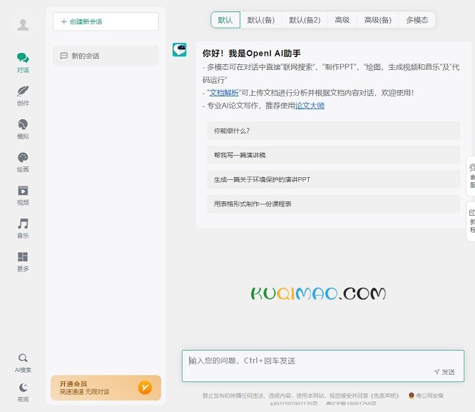Screen dimensions: 475x412
Task: Open the 论文大师 link
Action: pos(310,106)
